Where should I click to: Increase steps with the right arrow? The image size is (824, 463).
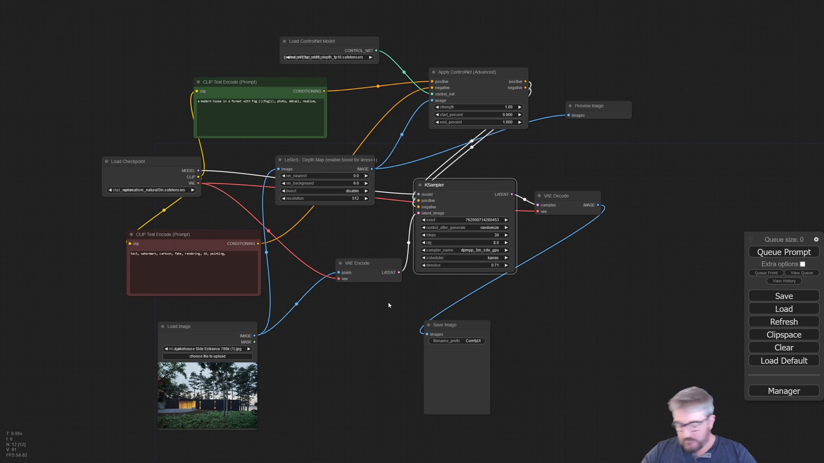506,235
